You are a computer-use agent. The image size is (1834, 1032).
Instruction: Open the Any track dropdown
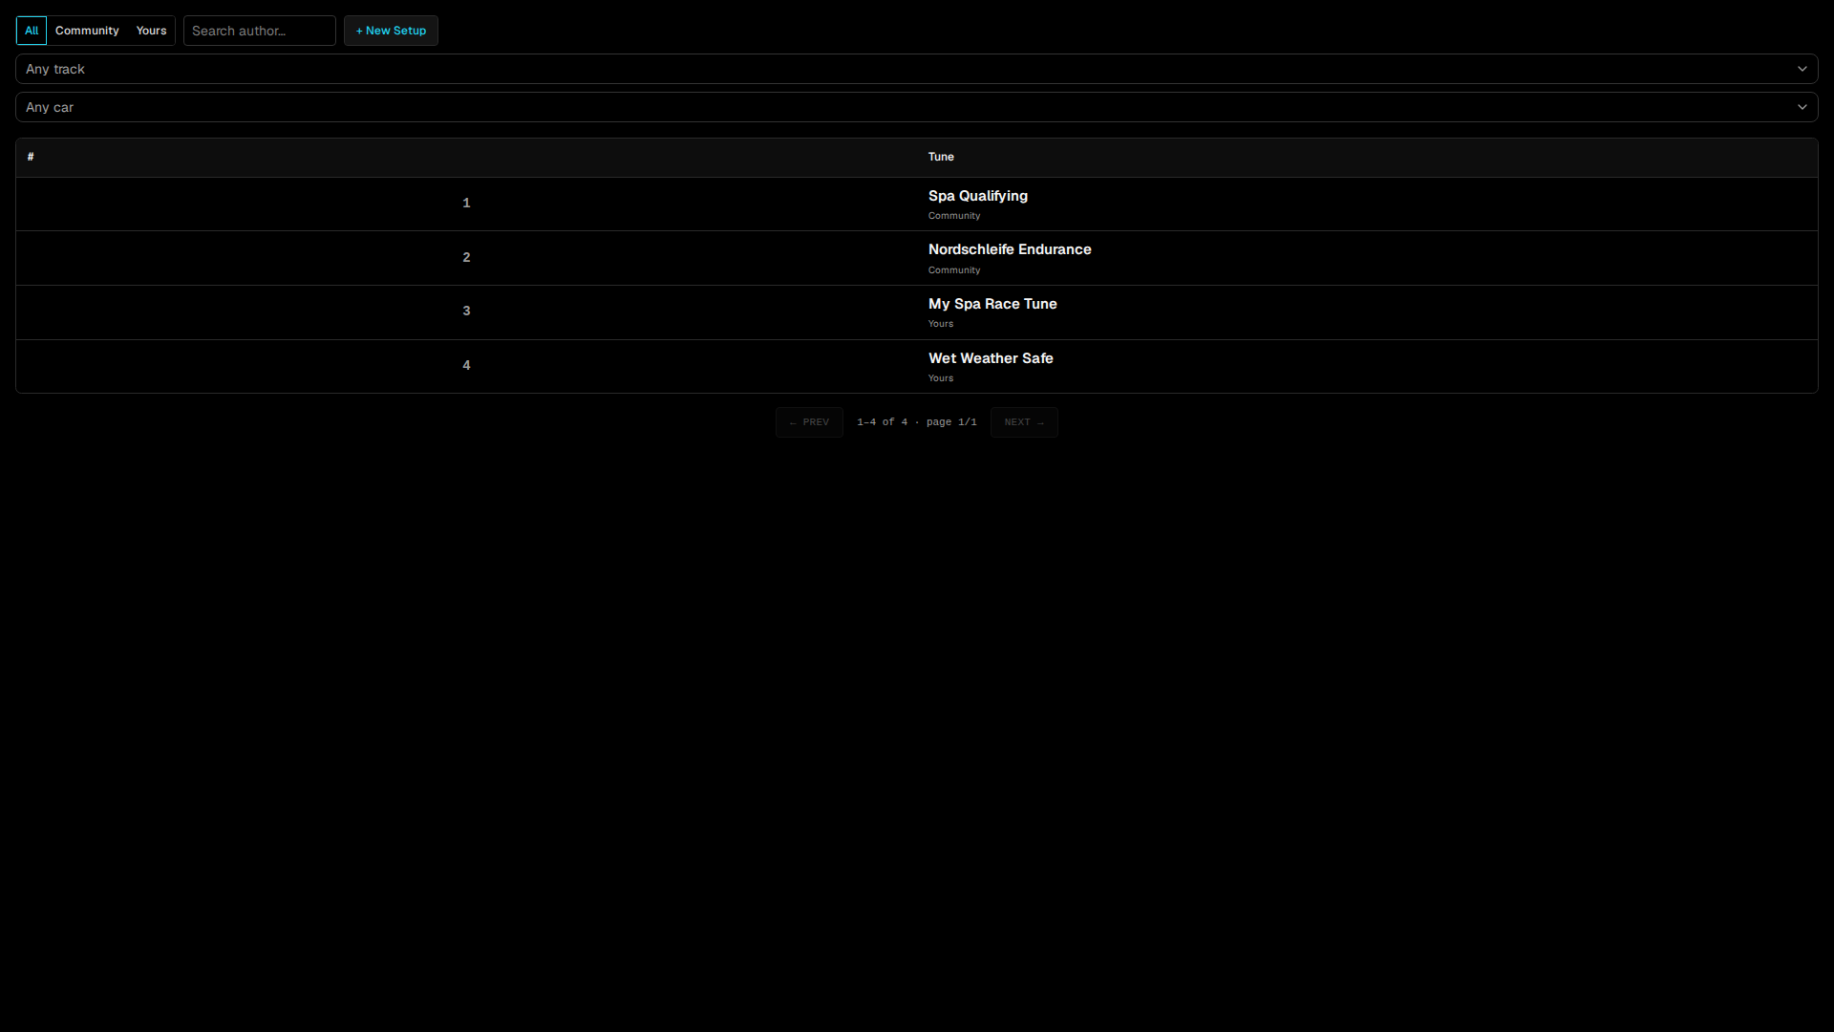coord(917,69)
